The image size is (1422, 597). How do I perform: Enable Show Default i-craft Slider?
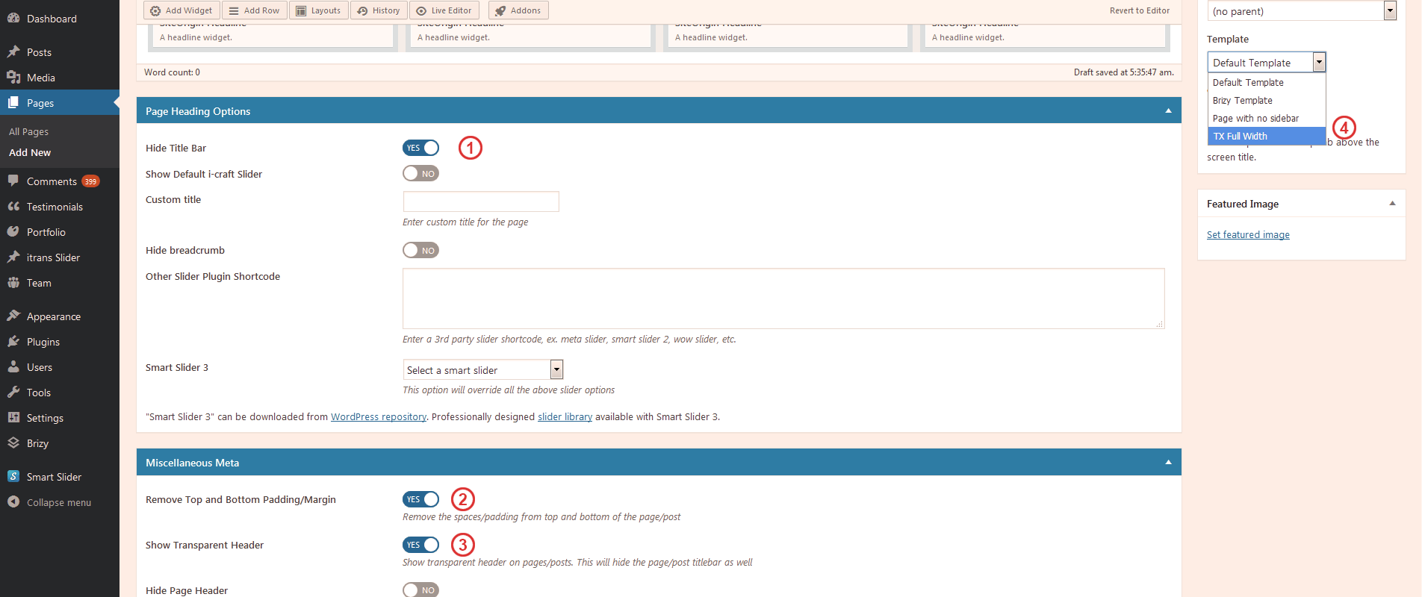click(420, 174)
